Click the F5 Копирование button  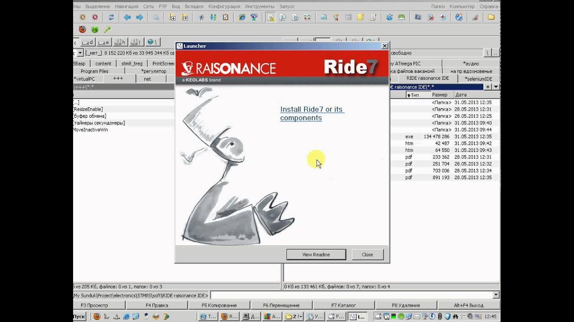[x=219, y=305]
